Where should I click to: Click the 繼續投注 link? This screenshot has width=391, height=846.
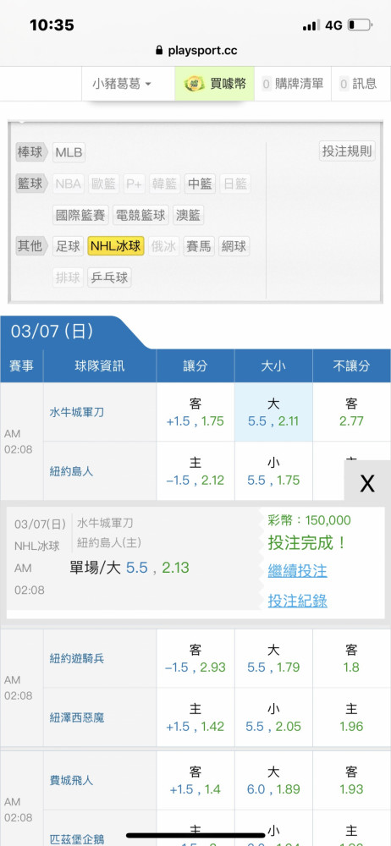pyautogui.click(x=298, y=571)
